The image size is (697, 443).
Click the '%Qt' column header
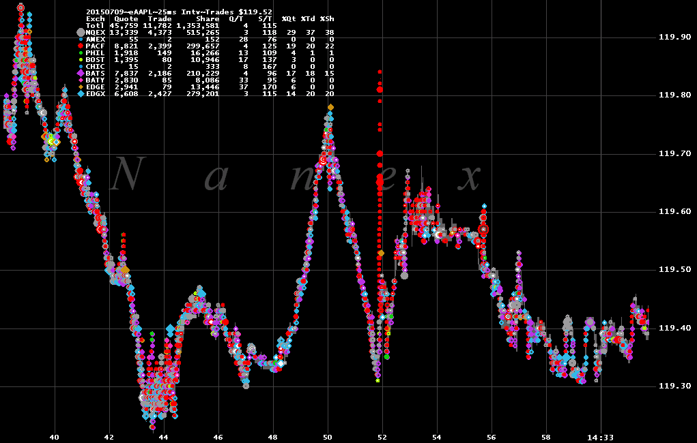[289, 19]
